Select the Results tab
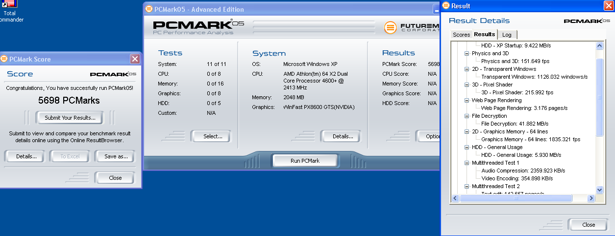The width and height of the screenshot is (615, 236). tap(485, 34)
